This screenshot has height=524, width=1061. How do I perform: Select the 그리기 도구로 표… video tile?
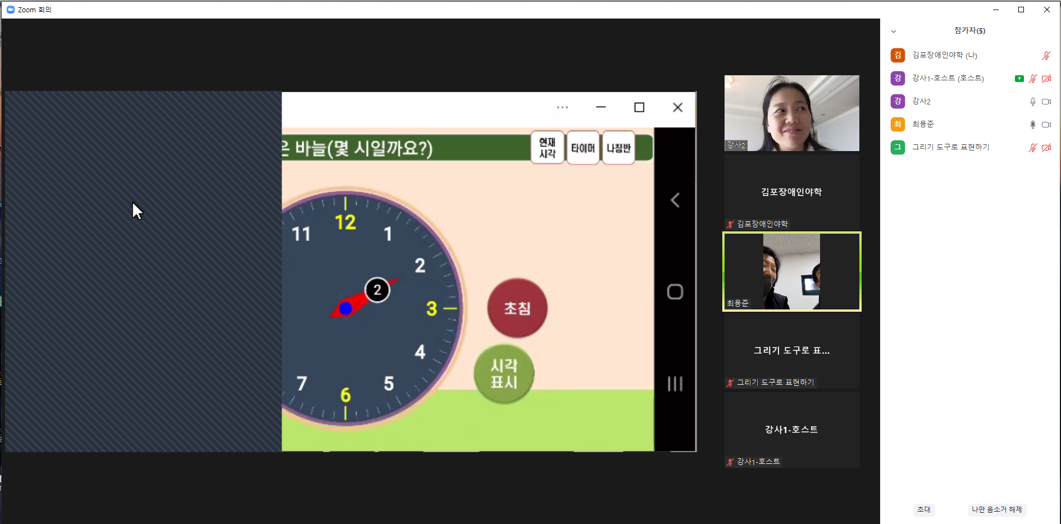pos(792,350)
